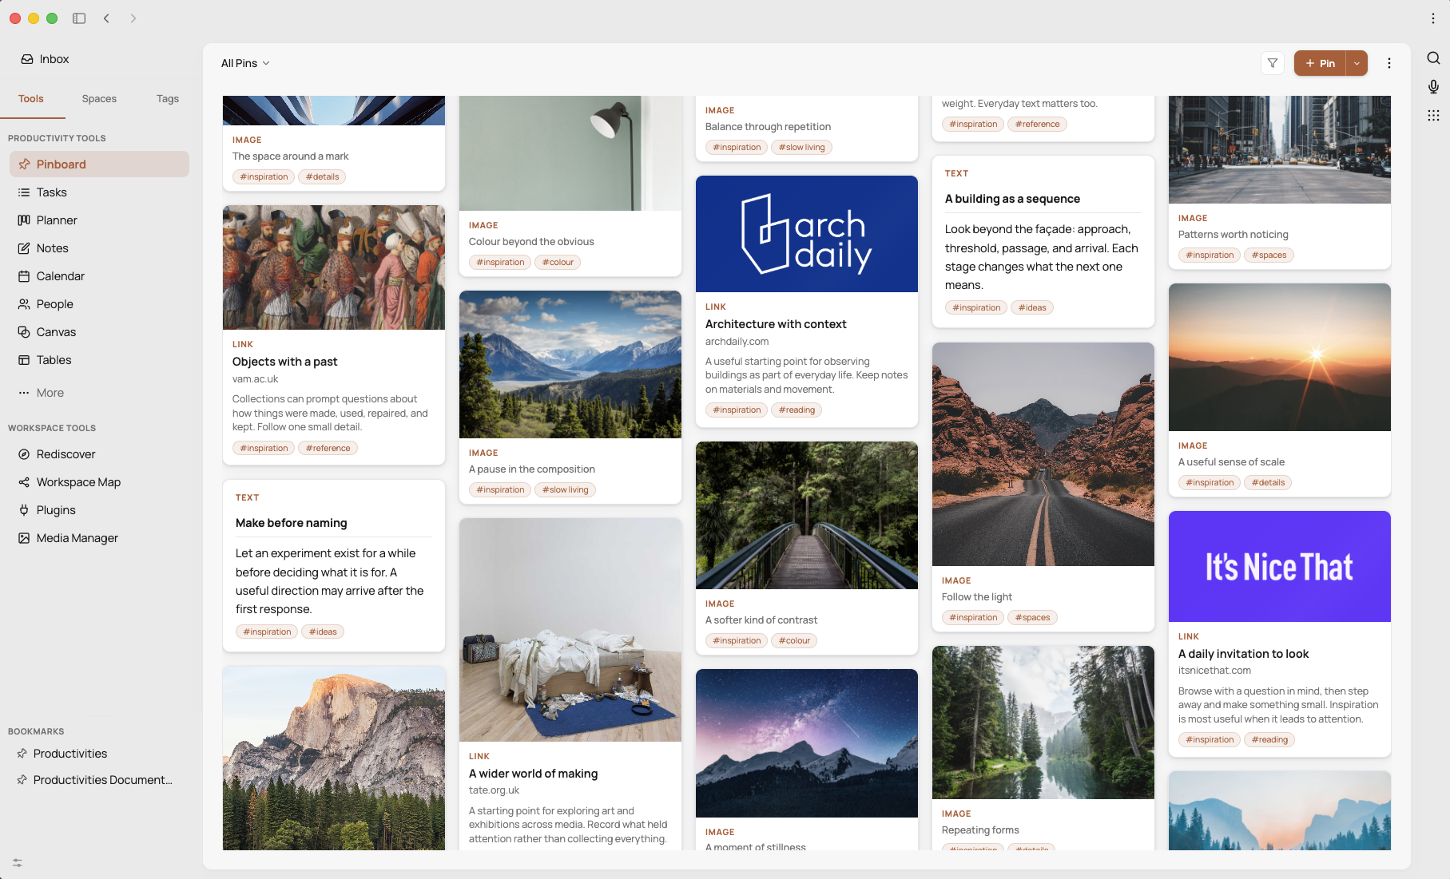The image size is (1450, 879).
Task: Open Plugins plug icon
Action: click(24, 510)
